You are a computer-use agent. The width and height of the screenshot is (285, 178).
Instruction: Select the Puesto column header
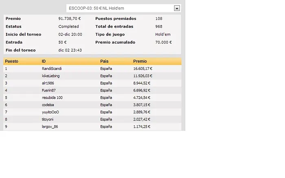[12, 61]
